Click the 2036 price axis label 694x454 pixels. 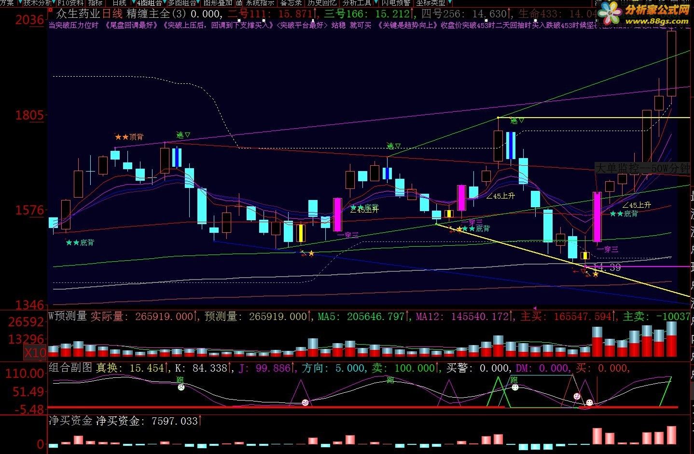[x=29, y=20]
